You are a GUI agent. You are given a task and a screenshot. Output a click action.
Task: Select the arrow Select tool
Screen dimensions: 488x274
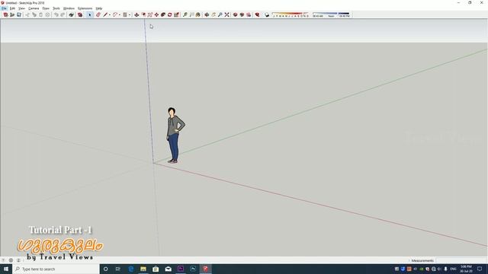point(90,14)
